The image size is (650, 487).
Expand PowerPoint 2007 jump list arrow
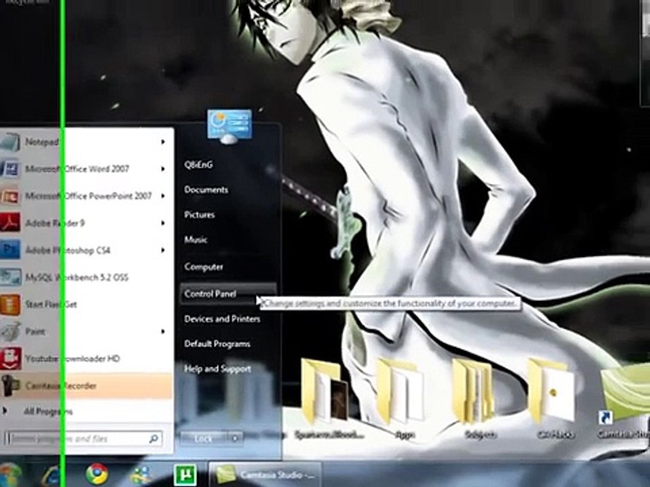click(x=163, y=196)
